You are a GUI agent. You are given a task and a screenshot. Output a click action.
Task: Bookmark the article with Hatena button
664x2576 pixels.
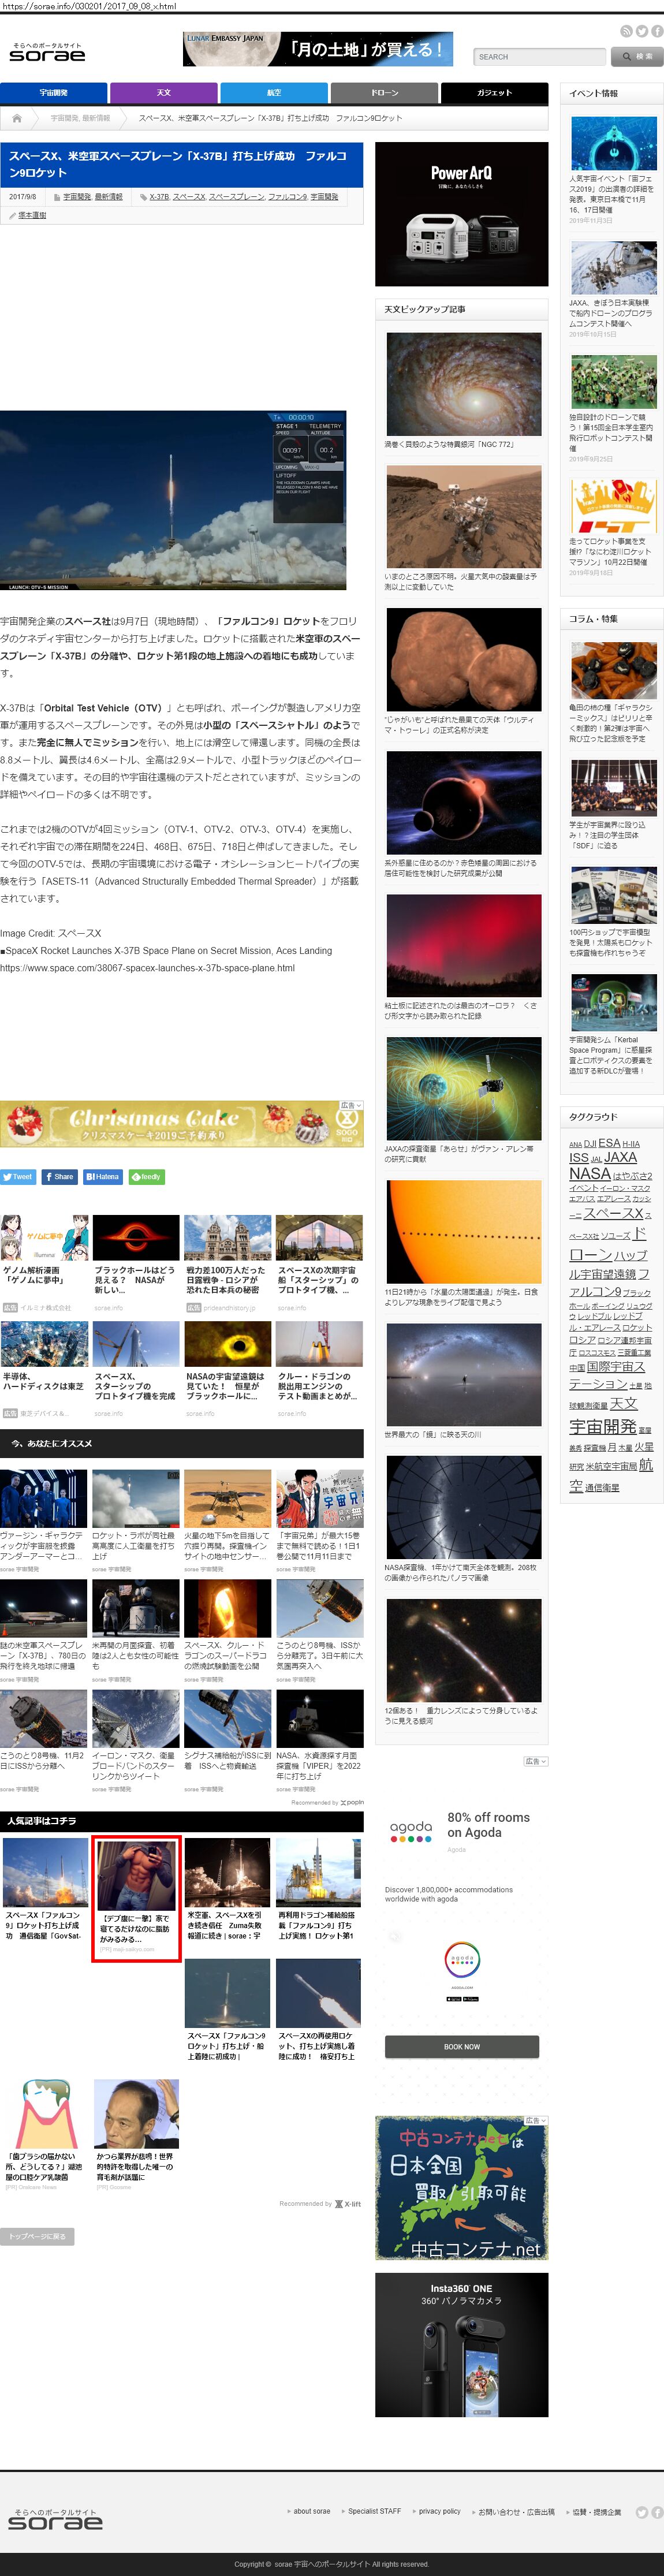103,1176
